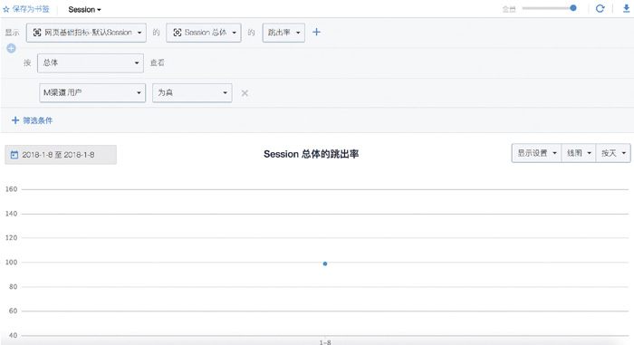Click the data point on the chart
634x345 pixels.
pos(325,264)
